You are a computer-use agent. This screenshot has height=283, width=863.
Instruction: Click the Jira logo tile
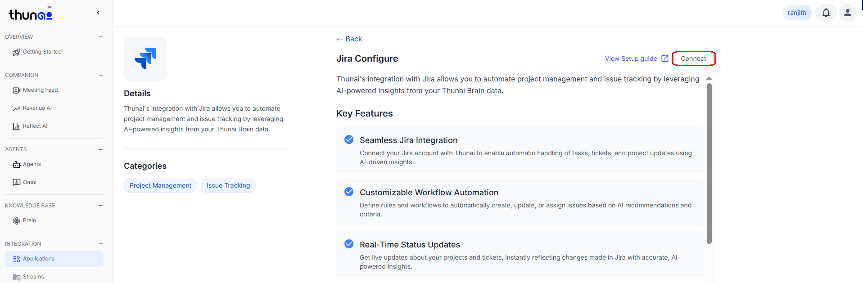coord(145,59)
